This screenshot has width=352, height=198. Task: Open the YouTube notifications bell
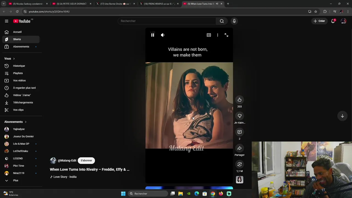click(x=333, y=21)
